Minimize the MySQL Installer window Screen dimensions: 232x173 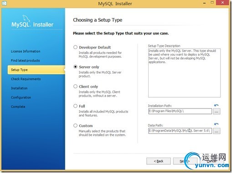coord(205,3)
